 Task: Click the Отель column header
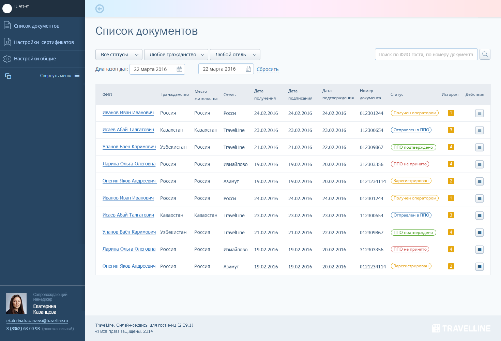[230, 95]
